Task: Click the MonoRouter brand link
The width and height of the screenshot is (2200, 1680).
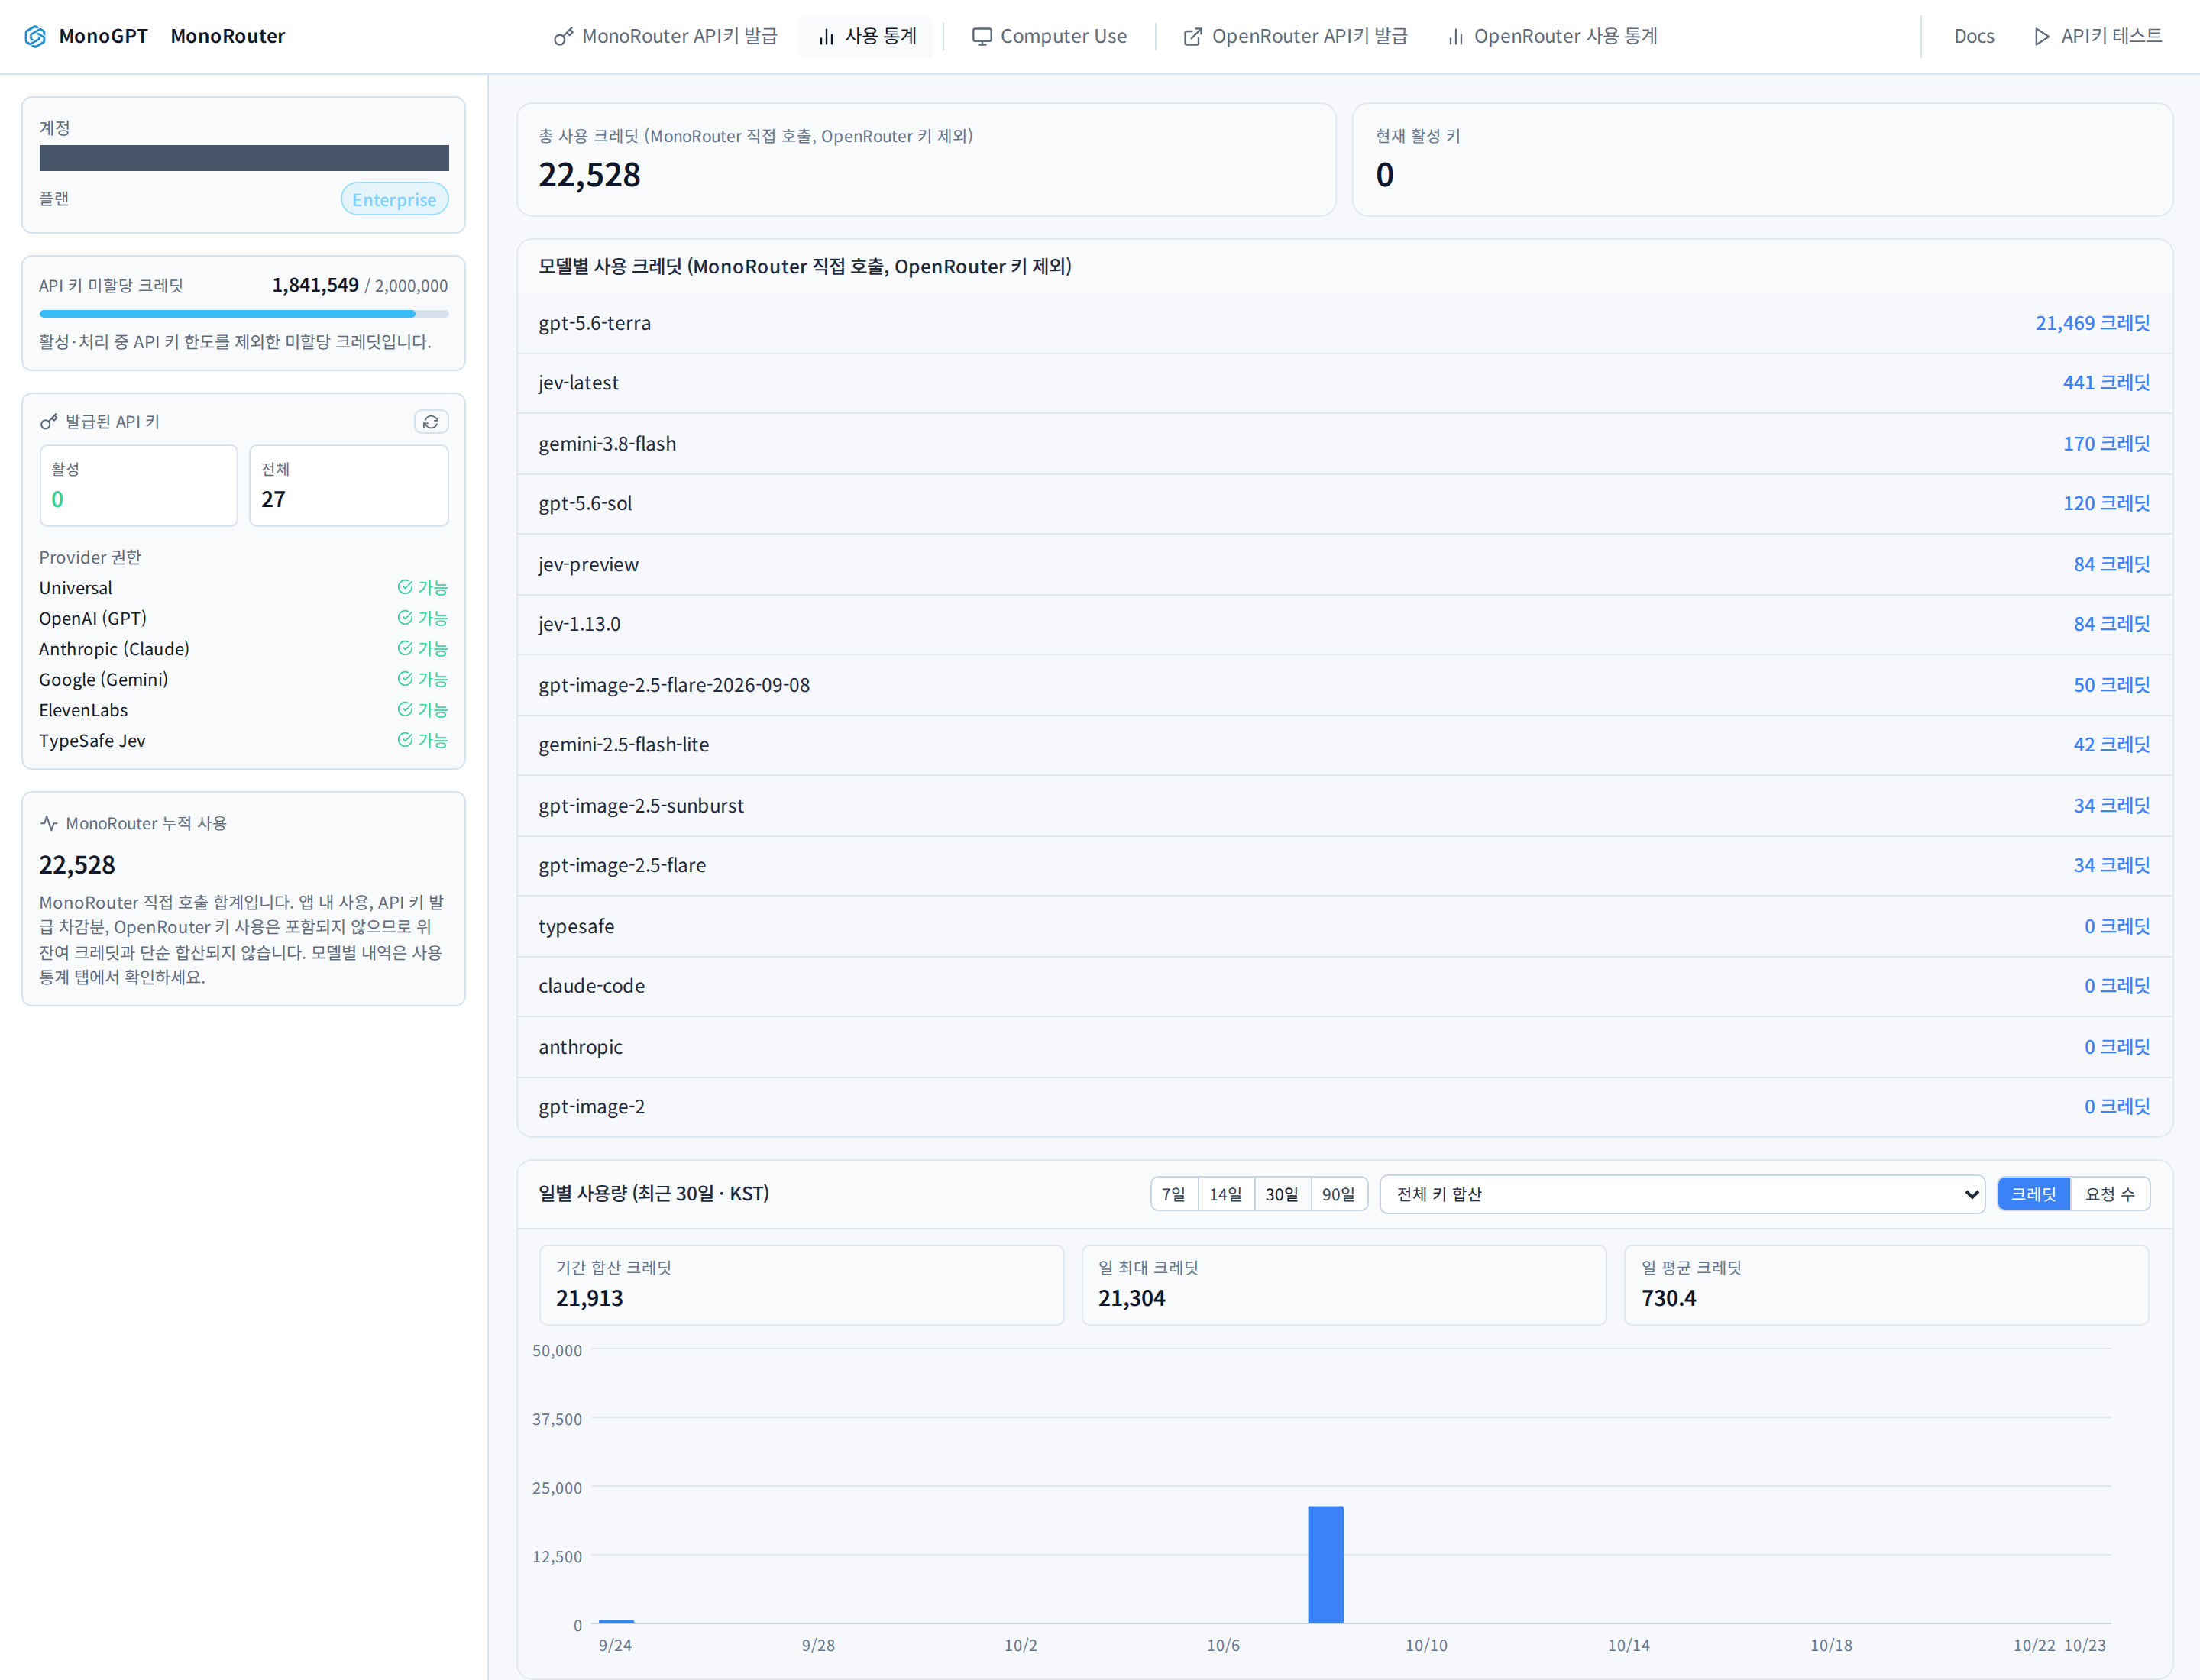Action: pyautogui.click(x=228, y=37)
